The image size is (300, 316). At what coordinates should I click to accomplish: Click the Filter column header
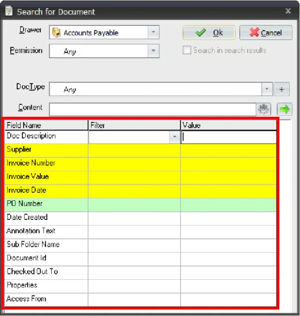coord(134,125)
